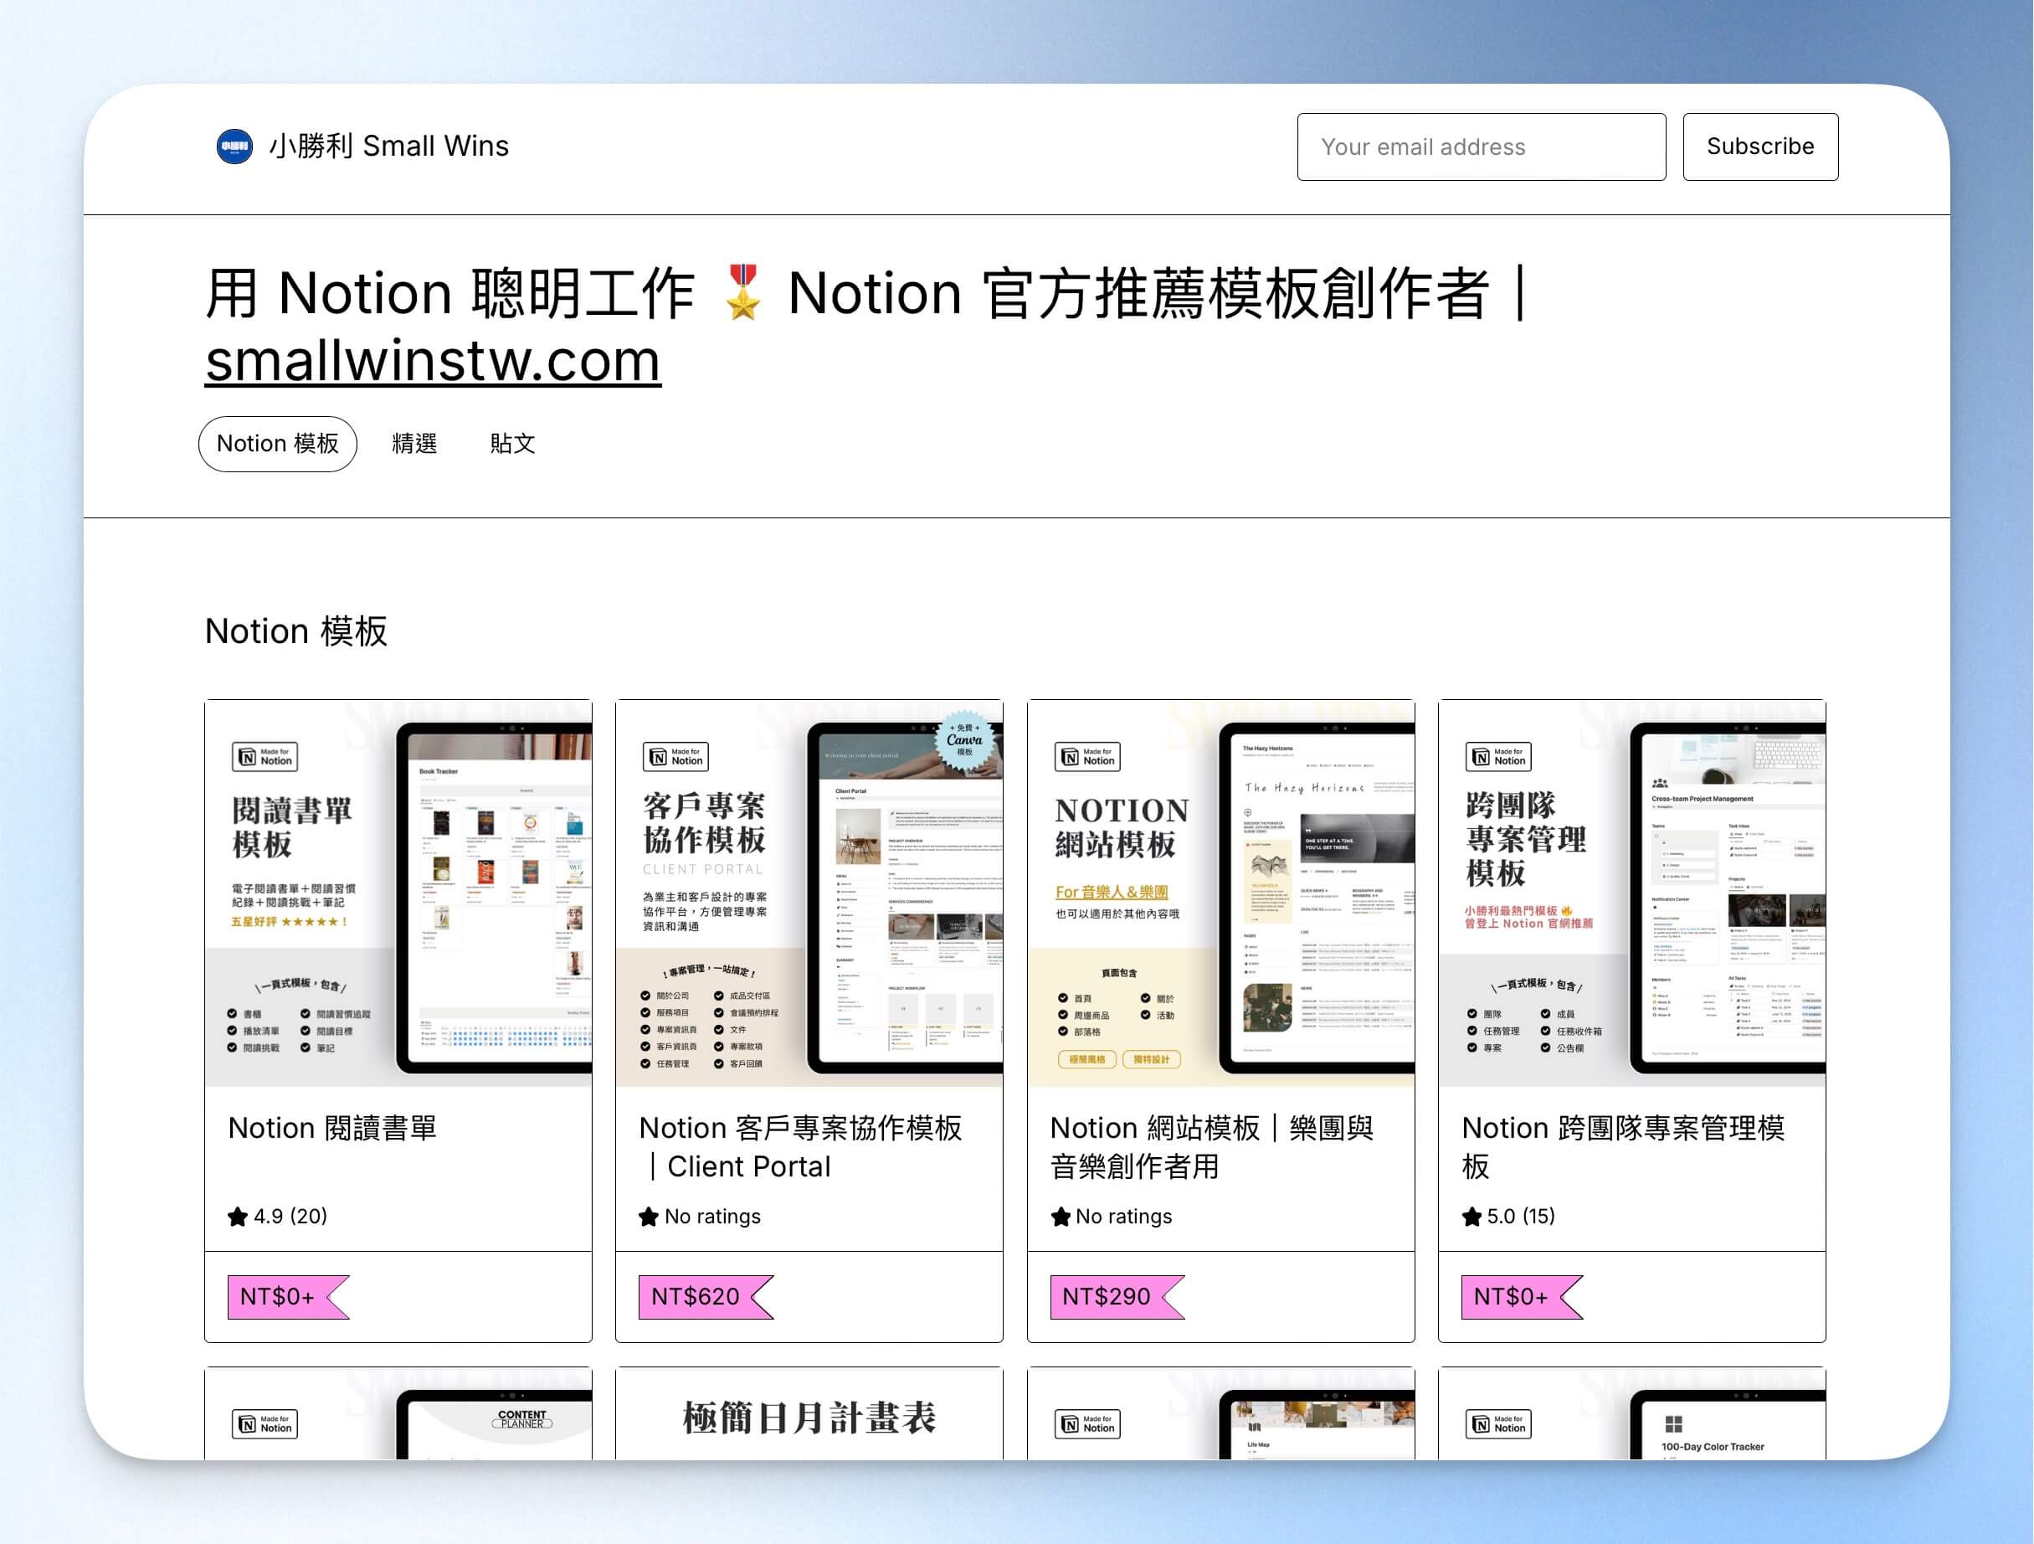Click the star icon beside 4.9 (20)

click(239, 1217)
